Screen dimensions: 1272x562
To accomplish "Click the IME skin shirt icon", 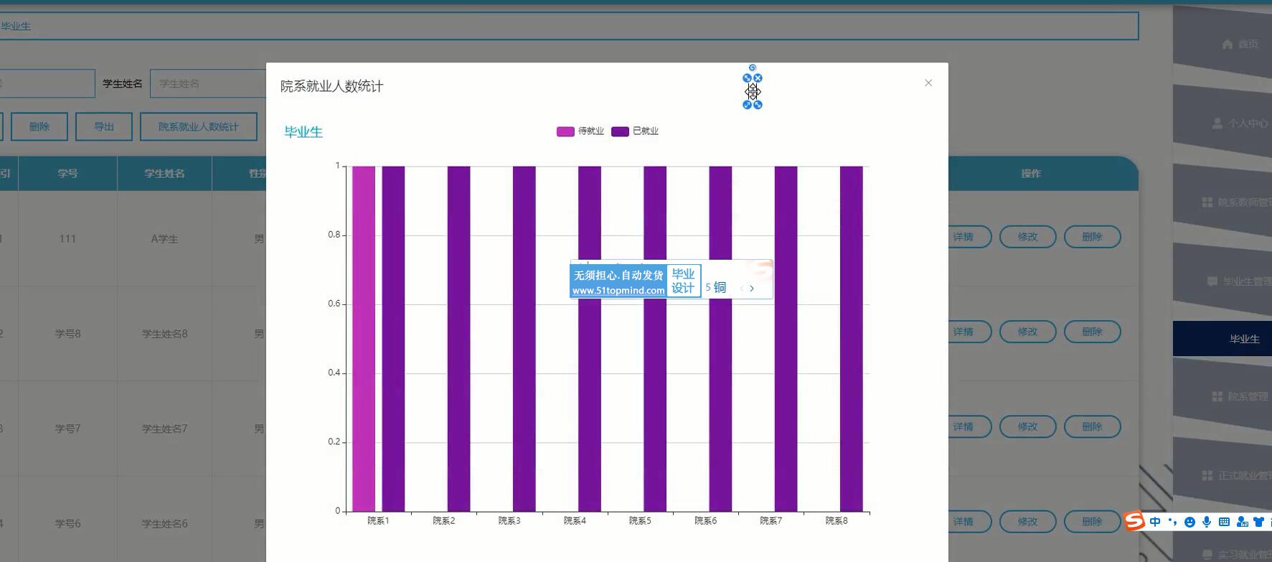I will click(1258, 522).
